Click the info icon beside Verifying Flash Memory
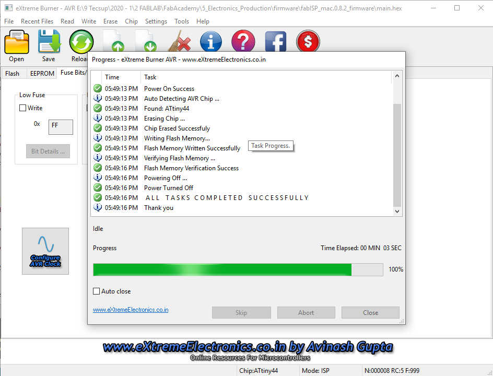The image size is (493, 376). [98, 158]
